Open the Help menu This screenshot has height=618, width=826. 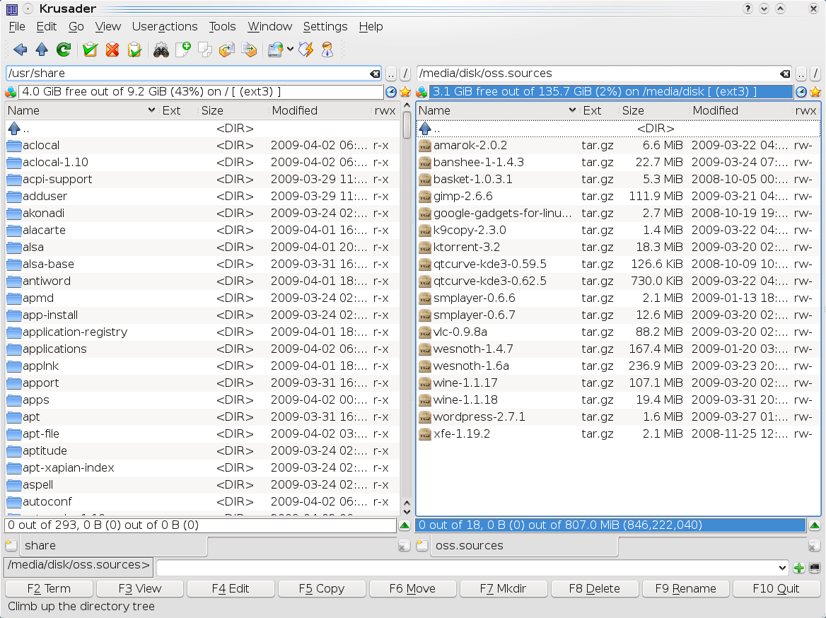[x=371, y=26]
